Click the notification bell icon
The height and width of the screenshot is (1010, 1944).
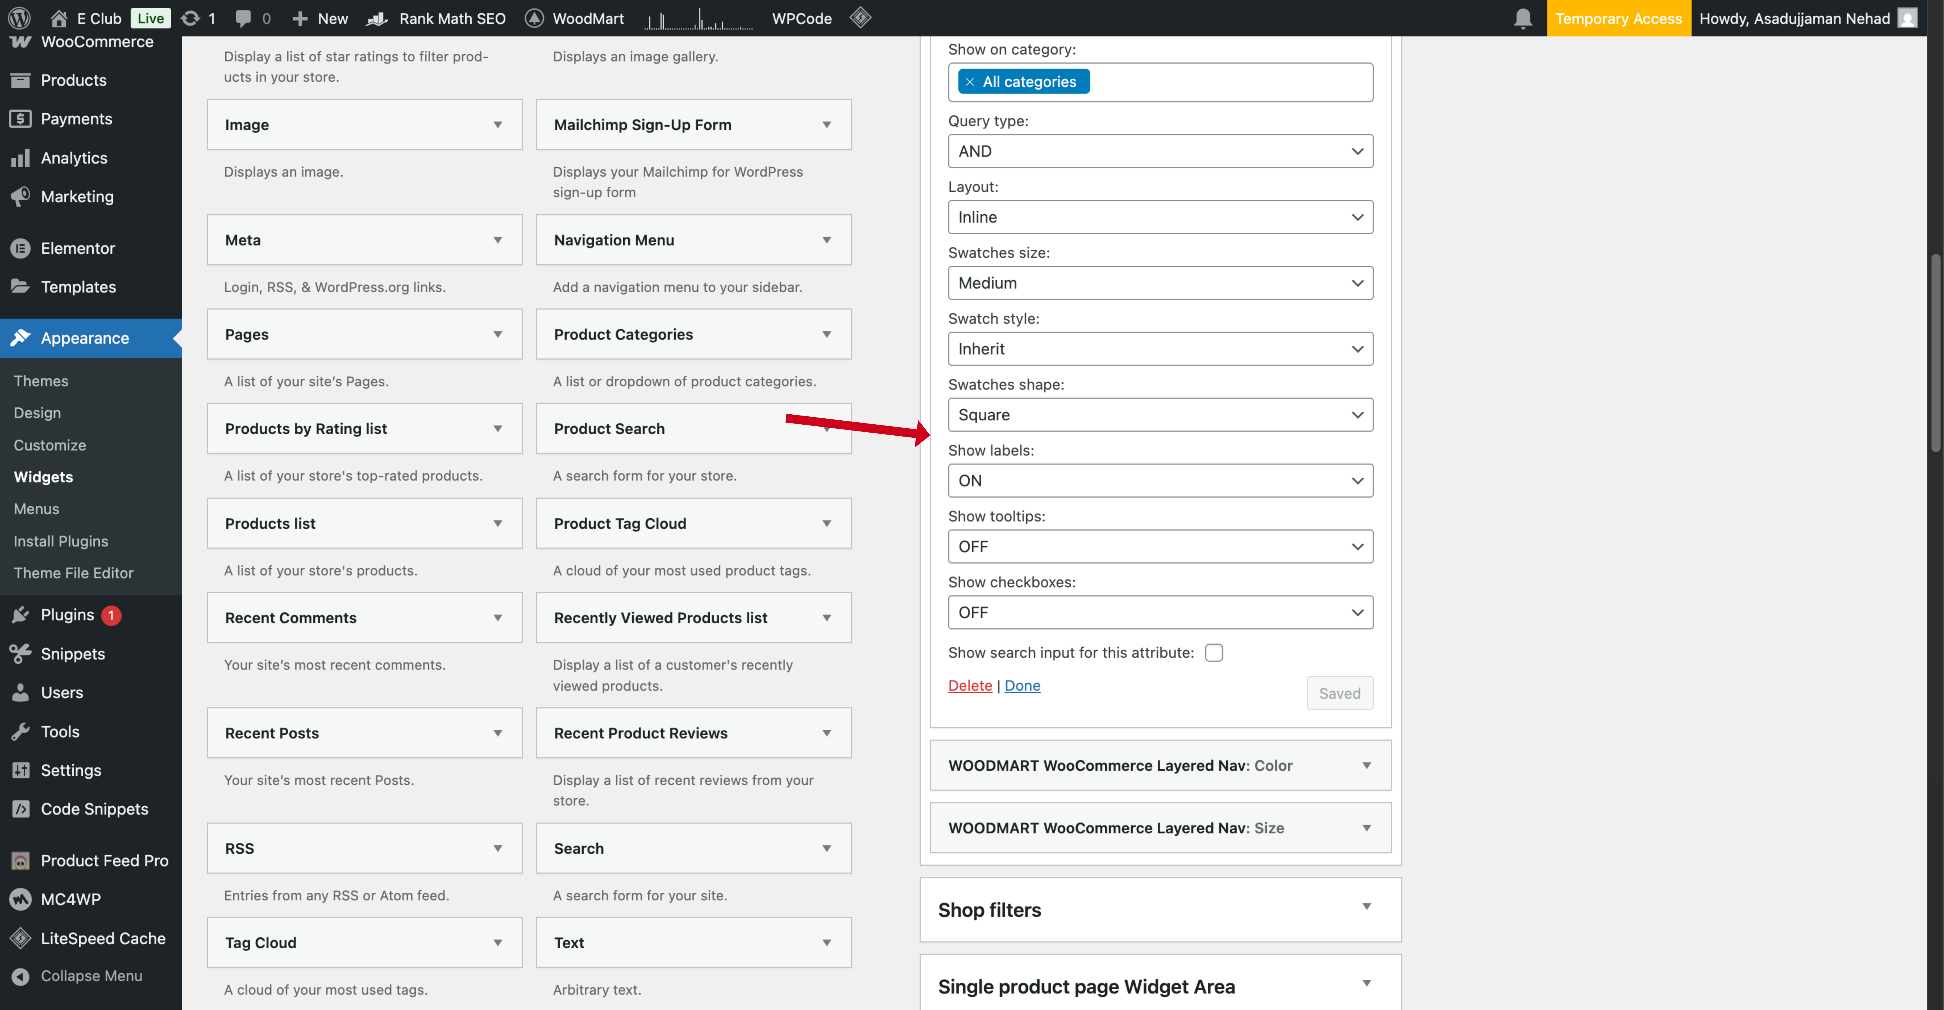click(x=1523, y=18)
